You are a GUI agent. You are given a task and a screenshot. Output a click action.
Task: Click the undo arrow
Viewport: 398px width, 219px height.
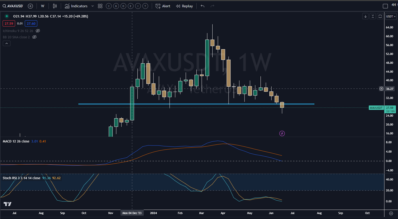click(203, 6)
